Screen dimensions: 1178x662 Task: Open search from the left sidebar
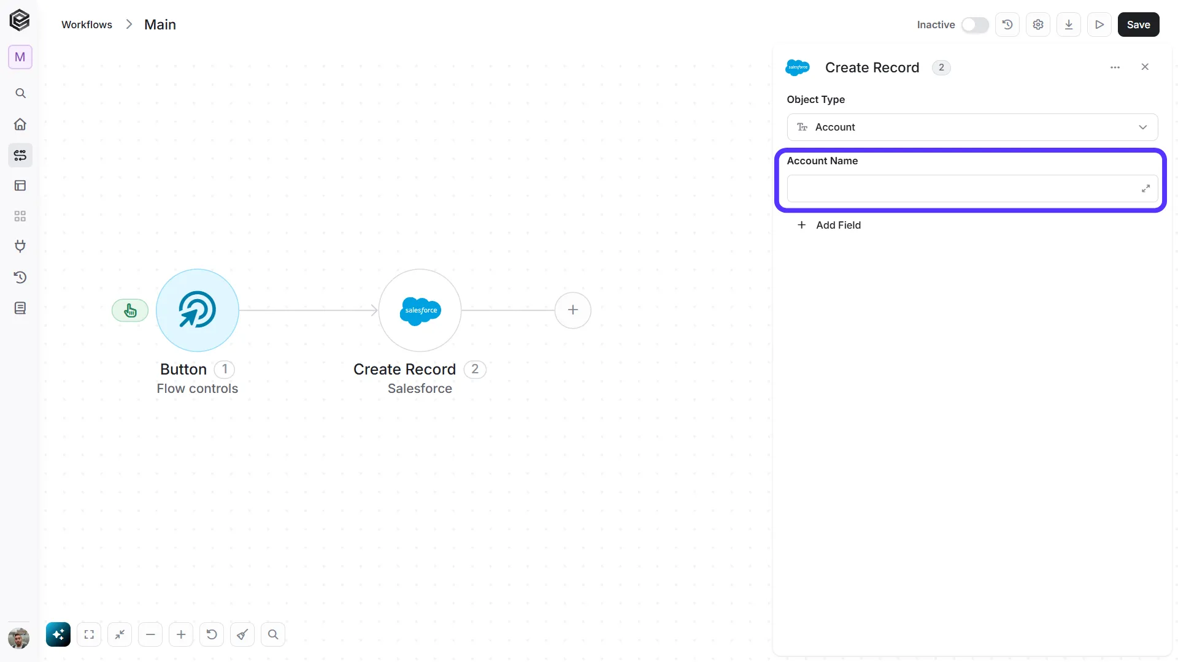tap(20, 93)
